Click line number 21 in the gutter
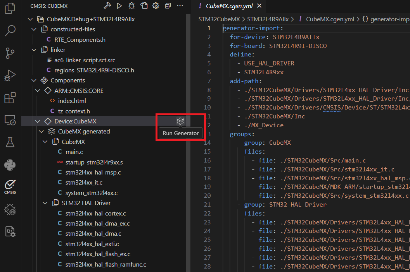 coord(208,205)
